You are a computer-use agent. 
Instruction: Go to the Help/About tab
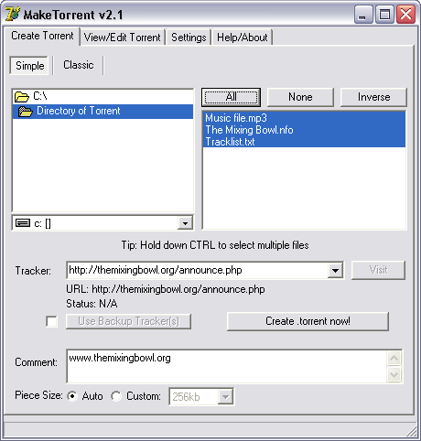click(242, 38)
